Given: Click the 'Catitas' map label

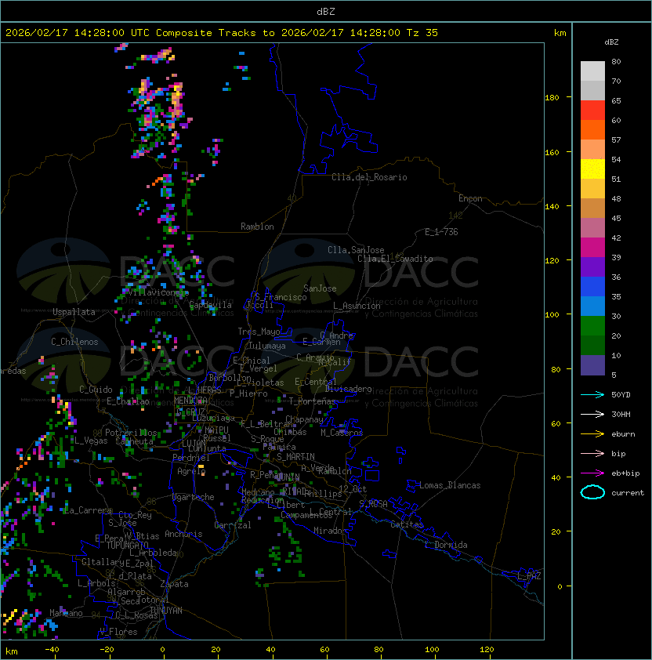Looking at the screenshot, I should pos(407,524).
